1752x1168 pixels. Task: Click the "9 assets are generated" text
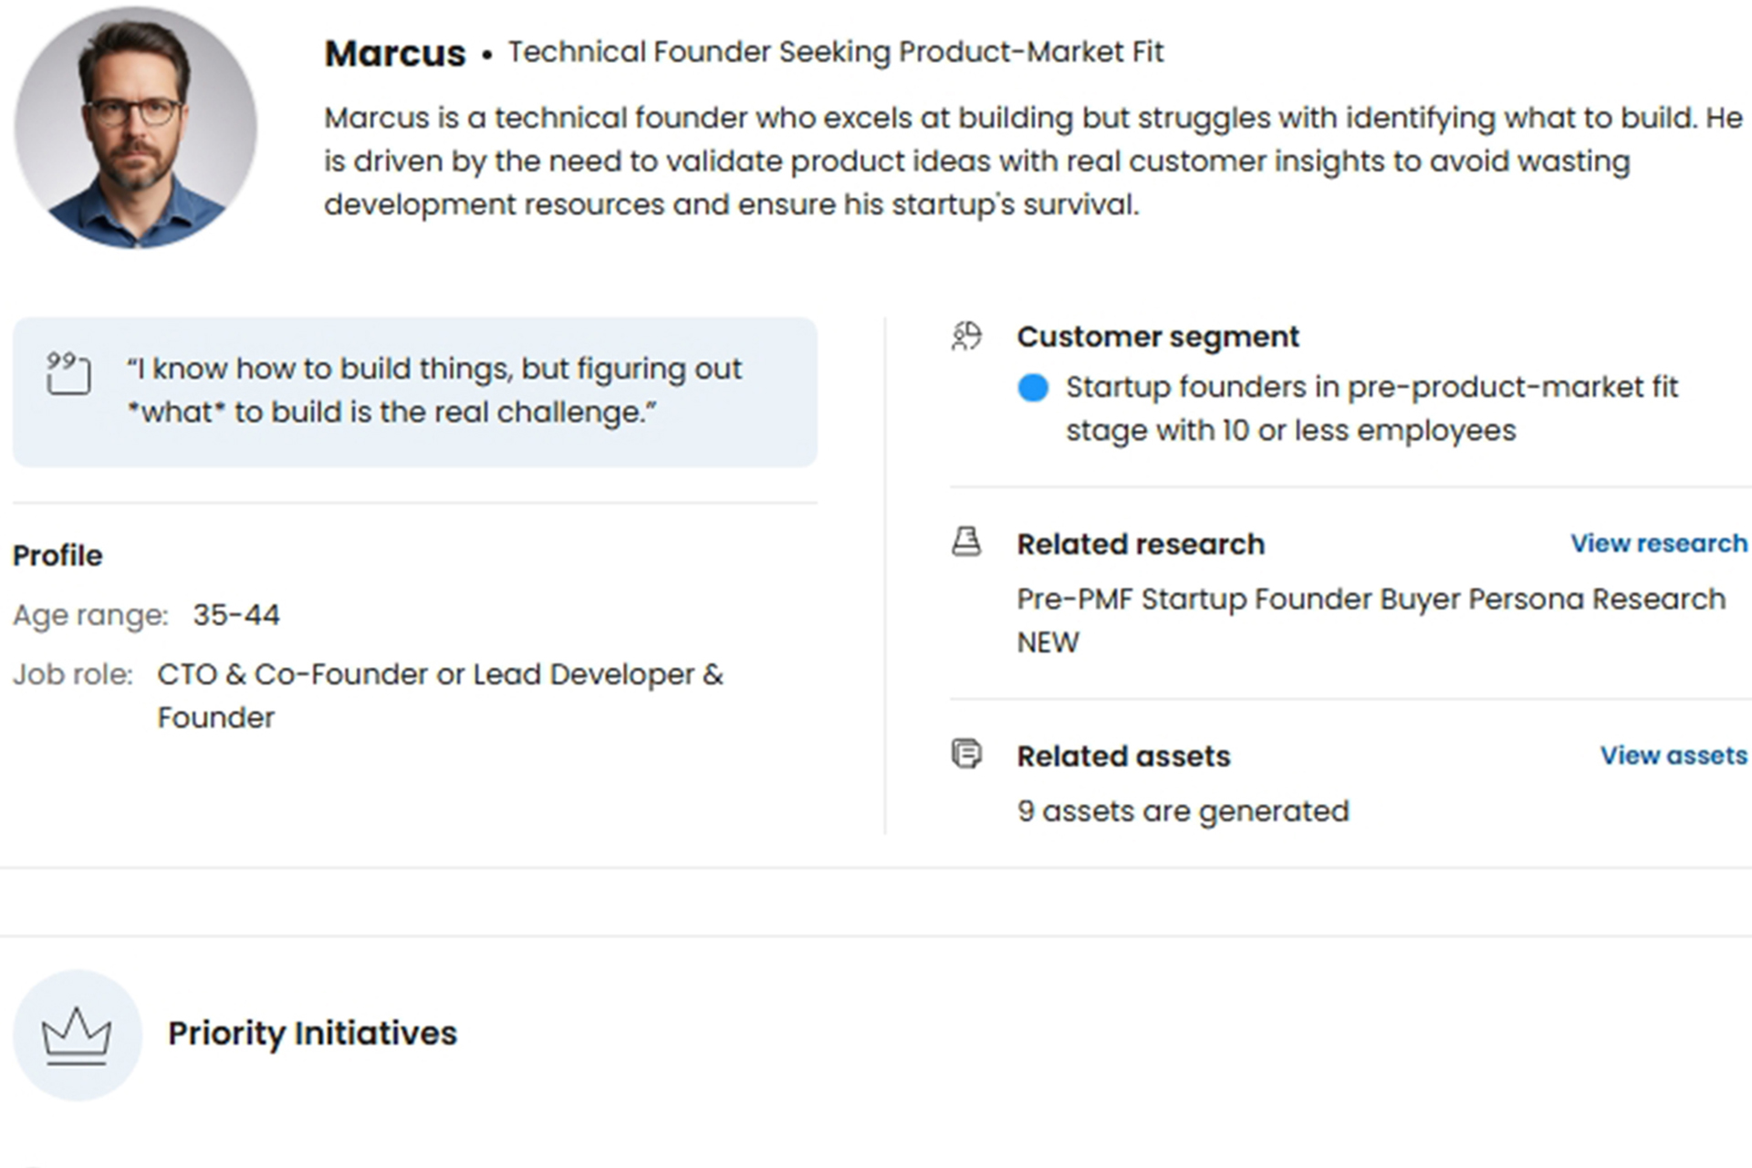[x=1183, y=811]
